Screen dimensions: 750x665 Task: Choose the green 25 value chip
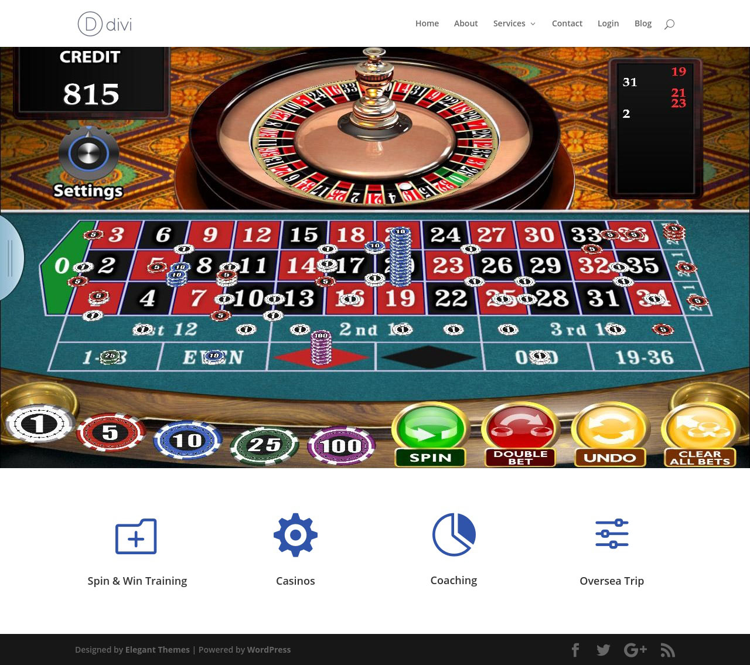[x=264, y=445]
